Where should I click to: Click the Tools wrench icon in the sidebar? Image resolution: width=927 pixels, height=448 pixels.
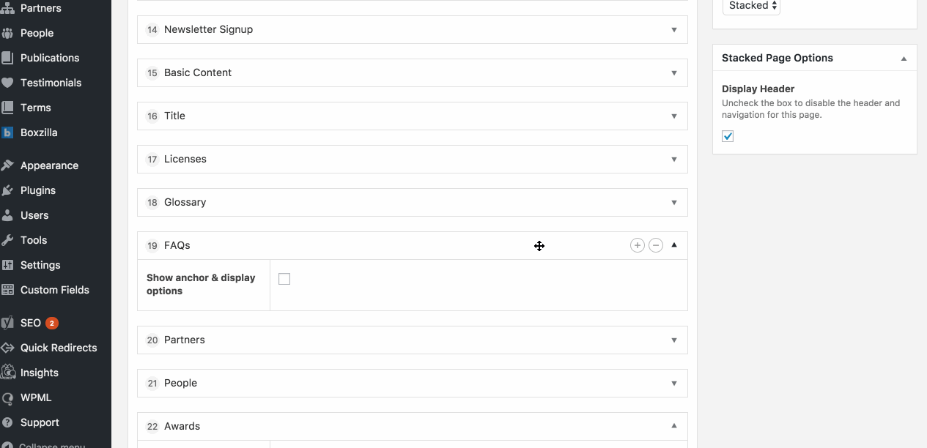click(7, 240)
